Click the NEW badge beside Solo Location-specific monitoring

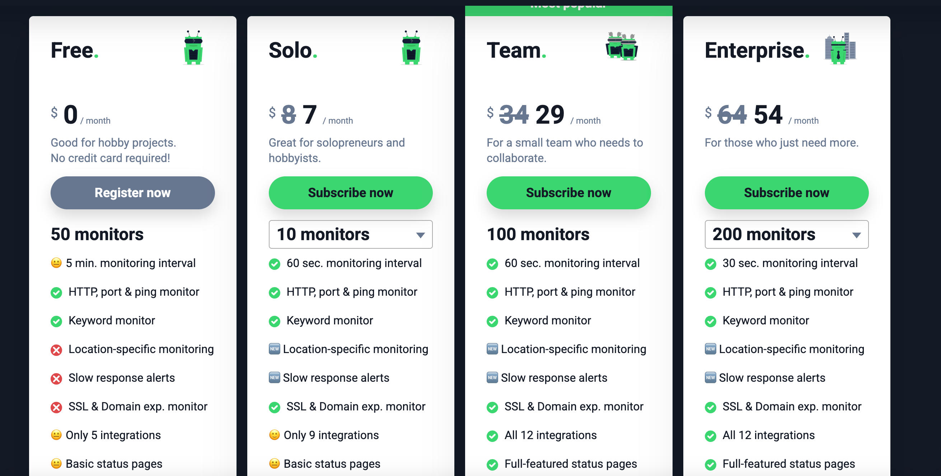[x=274, y=349]
